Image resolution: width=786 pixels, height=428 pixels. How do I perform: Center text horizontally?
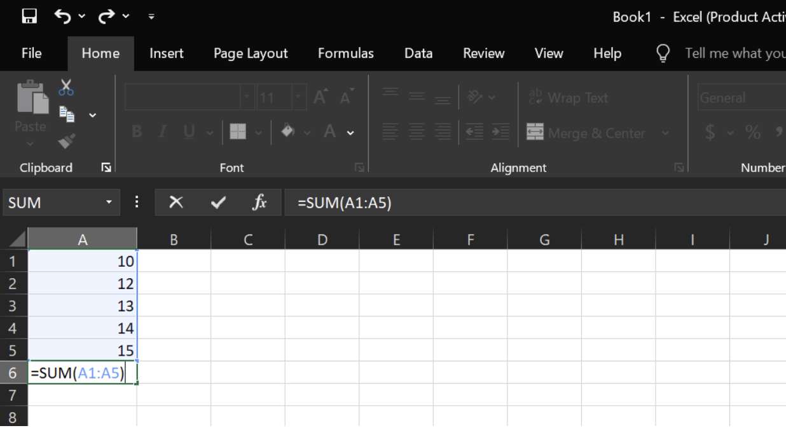click(x=417, y=132)
